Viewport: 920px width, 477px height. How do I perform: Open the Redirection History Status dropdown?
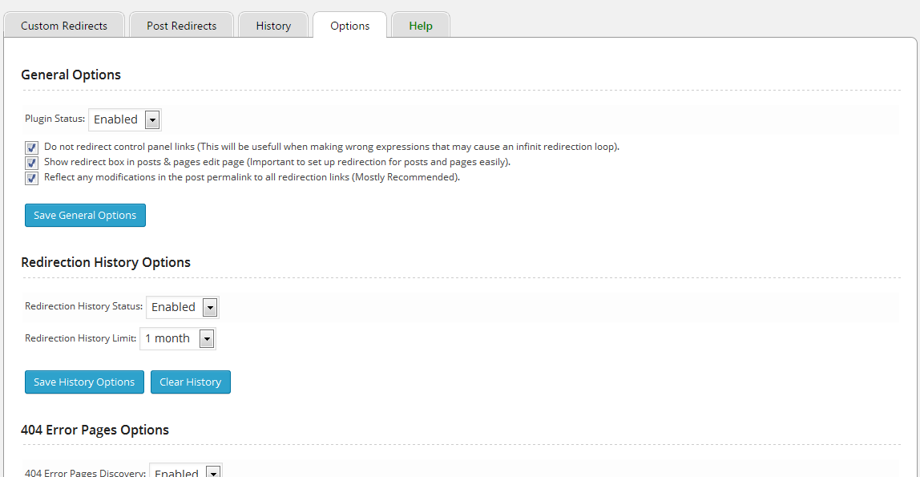(x=174, y=307)
